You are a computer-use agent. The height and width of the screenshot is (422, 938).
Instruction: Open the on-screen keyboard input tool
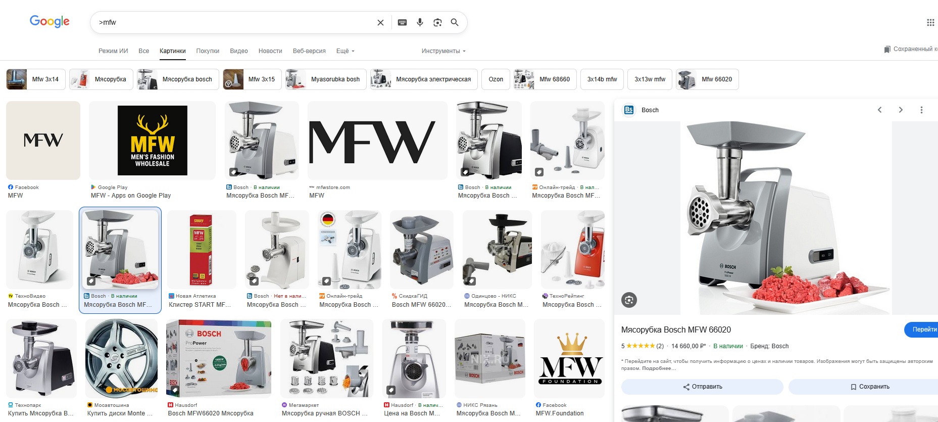coord(402,22)
